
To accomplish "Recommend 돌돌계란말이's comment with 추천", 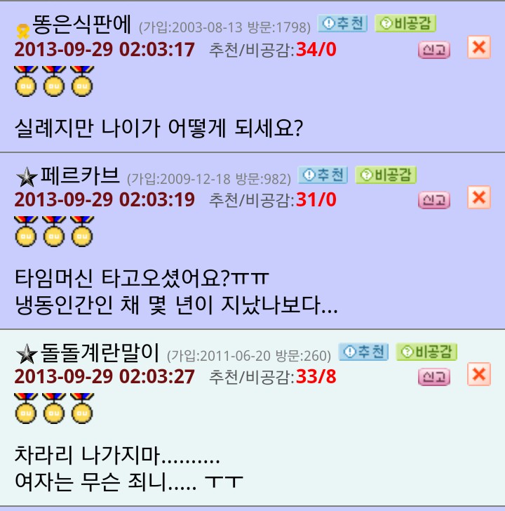I will 364,352.
